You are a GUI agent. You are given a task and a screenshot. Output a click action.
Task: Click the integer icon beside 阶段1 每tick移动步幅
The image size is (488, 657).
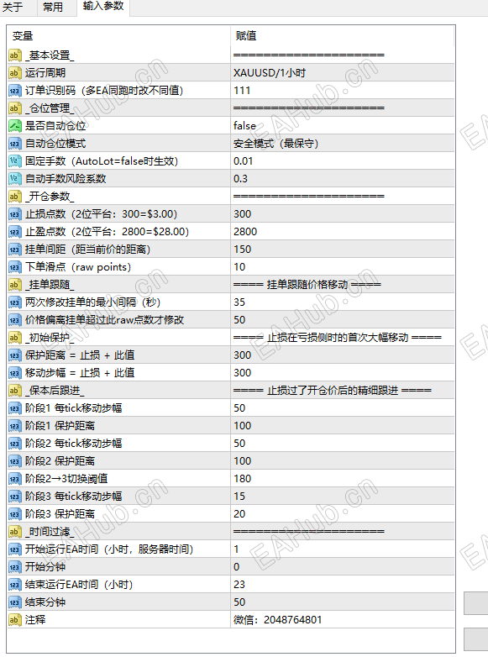point(14,408)
